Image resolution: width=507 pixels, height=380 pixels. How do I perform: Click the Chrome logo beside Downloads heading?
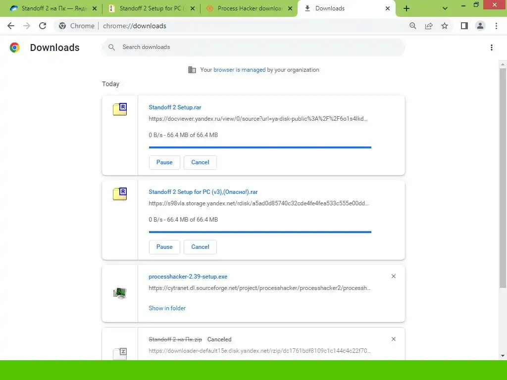click(x=14, y=47)
